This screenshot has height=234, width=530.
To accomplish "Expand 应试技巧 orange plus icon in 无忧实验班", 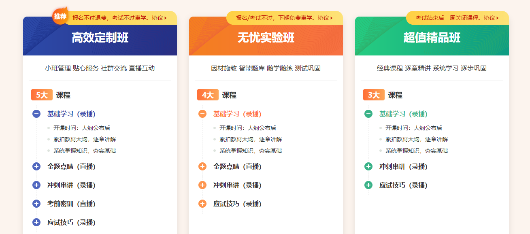I will (x=202, y=204).
